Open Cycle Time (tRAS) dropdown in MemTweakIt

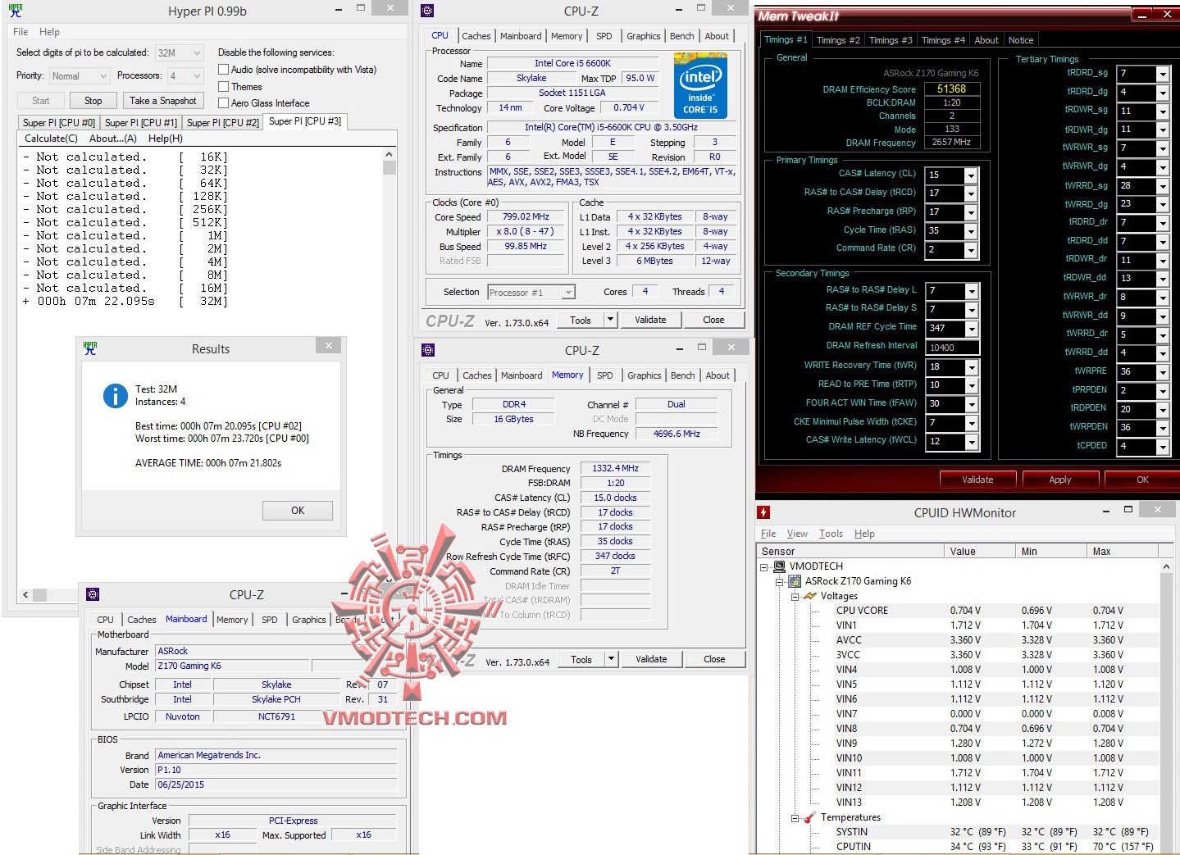click(971, 231)
